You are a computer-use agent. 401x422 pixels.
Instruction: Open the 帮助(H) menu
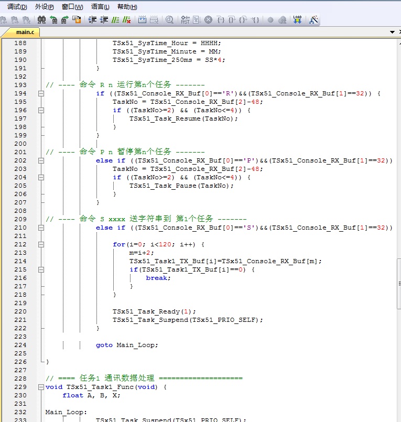[x=127, y=7]
